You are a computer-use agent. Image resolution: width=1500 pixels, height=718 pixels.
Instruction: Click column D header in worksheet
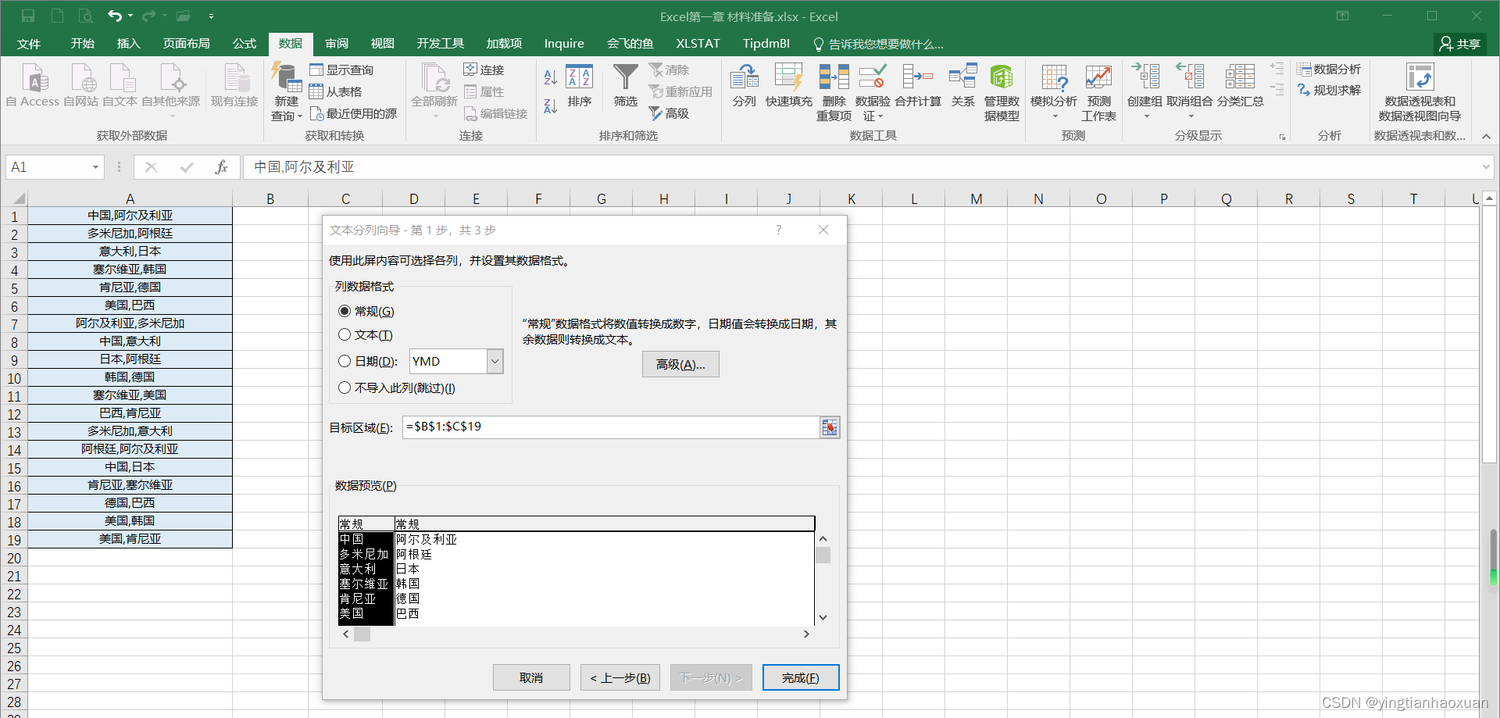[413, 198]
